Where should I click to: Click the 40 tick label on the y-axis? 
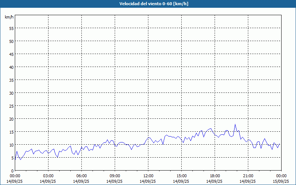click(11, 67)
